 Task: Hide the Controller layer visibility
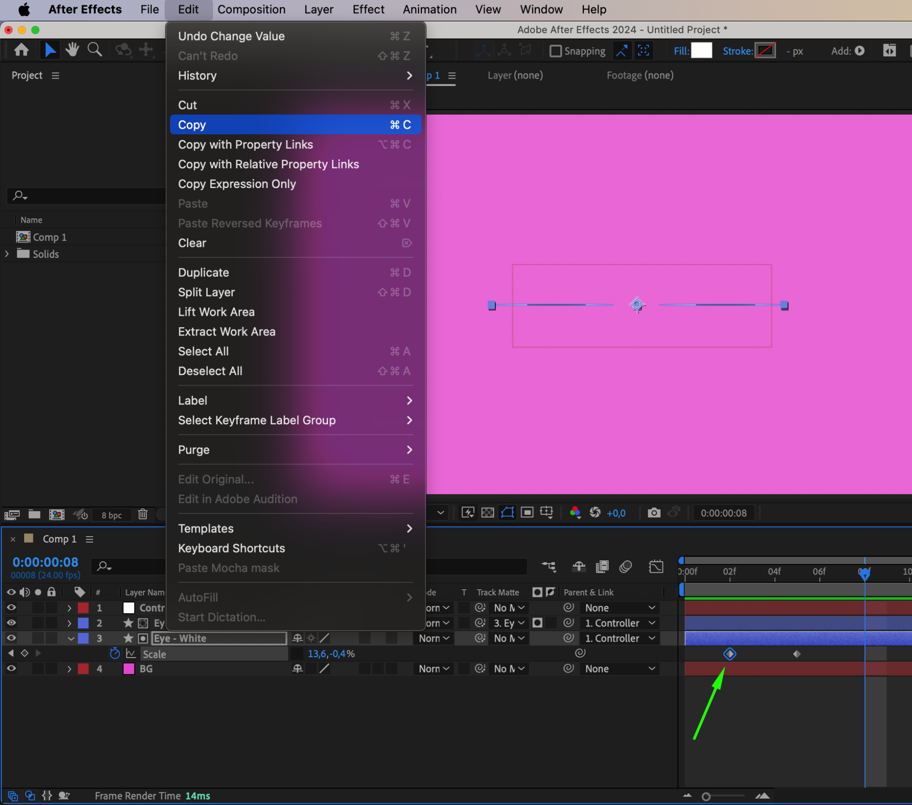[11, 608]
